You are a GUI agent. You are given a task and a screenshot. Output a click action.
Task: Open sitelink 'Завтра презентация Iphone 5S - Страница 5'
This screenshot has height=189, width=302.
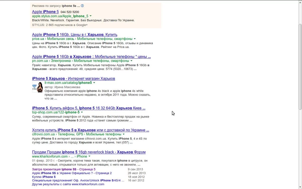64,169
